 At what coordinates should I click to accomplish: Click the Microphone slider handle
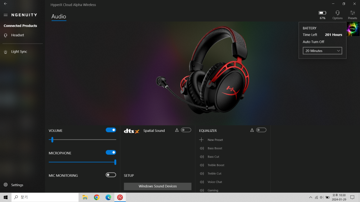coord(115,162)
